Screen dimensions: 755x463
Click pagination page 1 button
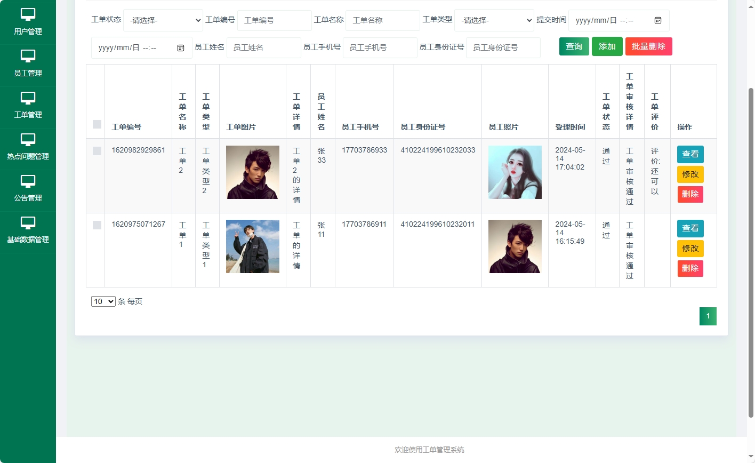click(x=708, y=316)
